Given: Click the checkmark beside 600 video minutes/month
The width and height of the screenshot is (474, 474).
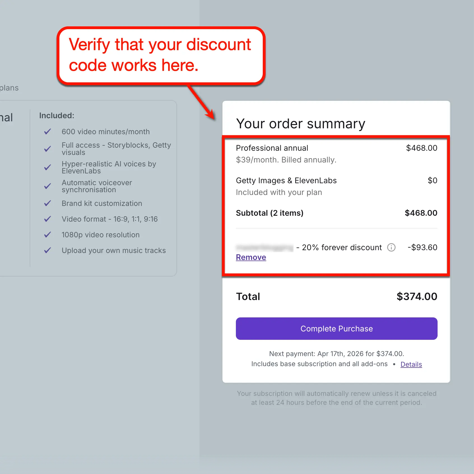Looking at the screenshot, I should 48,131.
